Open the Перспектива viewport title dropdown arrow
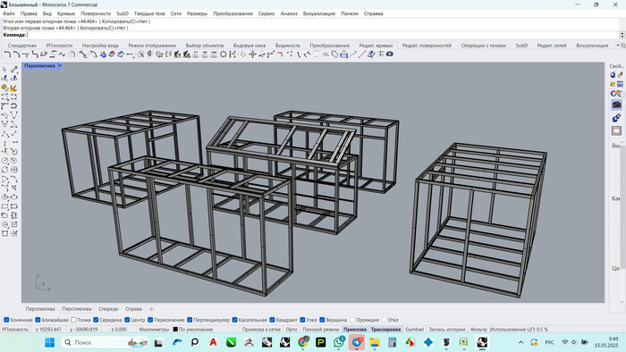Screen dimensions: 626x352 (60, 66)
